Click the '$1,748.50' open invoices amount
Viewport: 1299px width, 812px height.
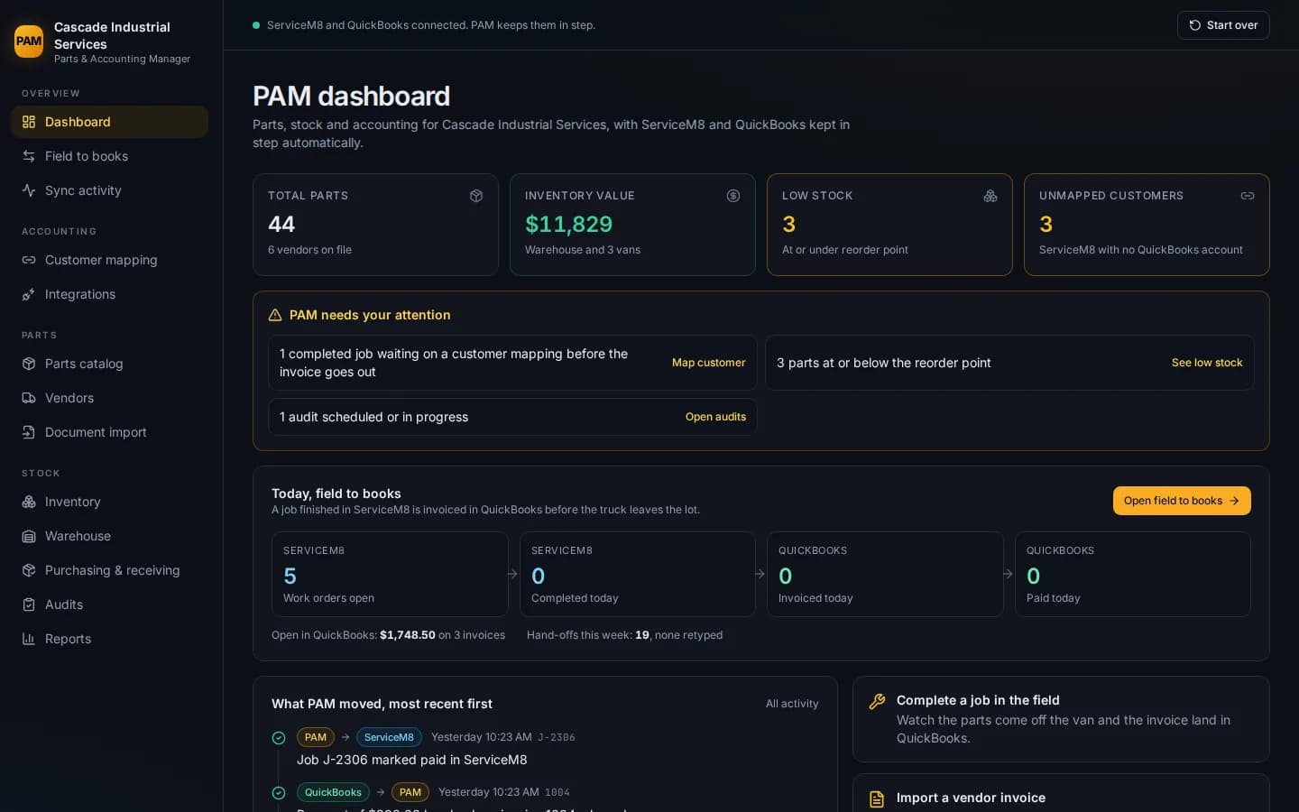[x=408, y=635]
